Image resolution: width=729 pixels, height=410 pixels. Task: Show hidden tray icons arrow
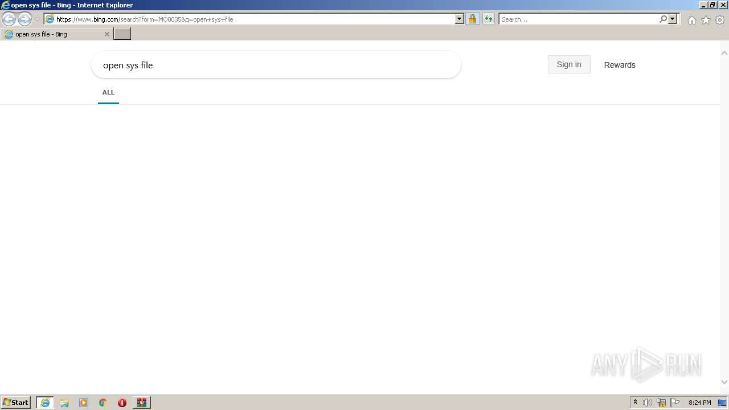[635, 403]
